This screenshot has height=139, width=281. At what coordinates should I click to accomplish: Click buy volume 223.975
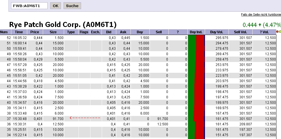(222, 75)
